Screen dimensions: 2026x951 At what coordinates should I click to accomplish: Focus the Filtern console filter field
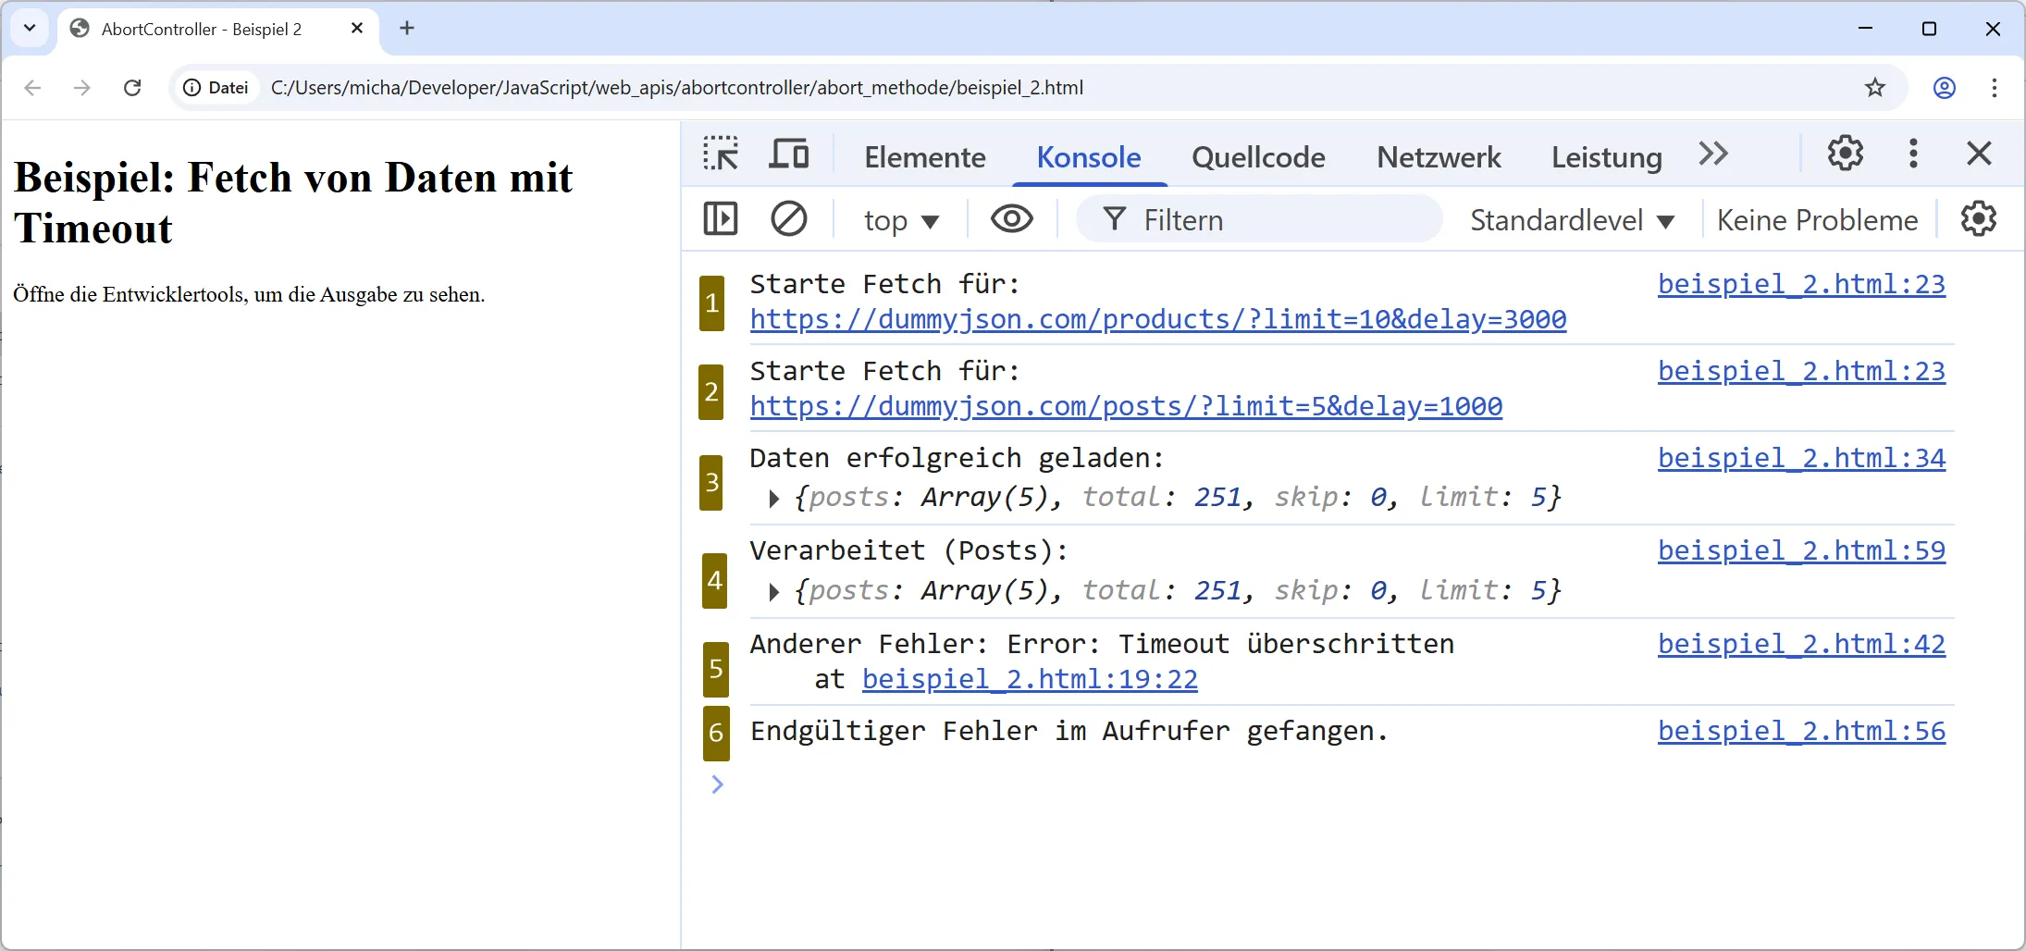tap(1259, 220)
